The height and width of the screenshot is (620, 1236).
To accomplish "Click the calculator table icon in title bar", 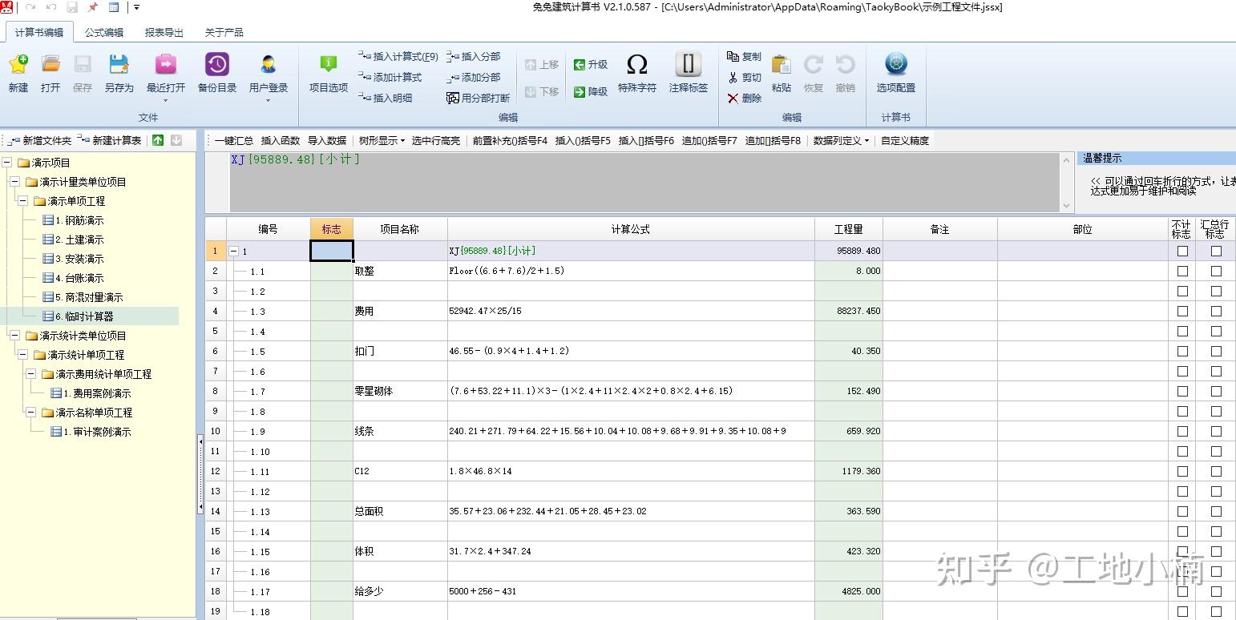I will 114,7.
